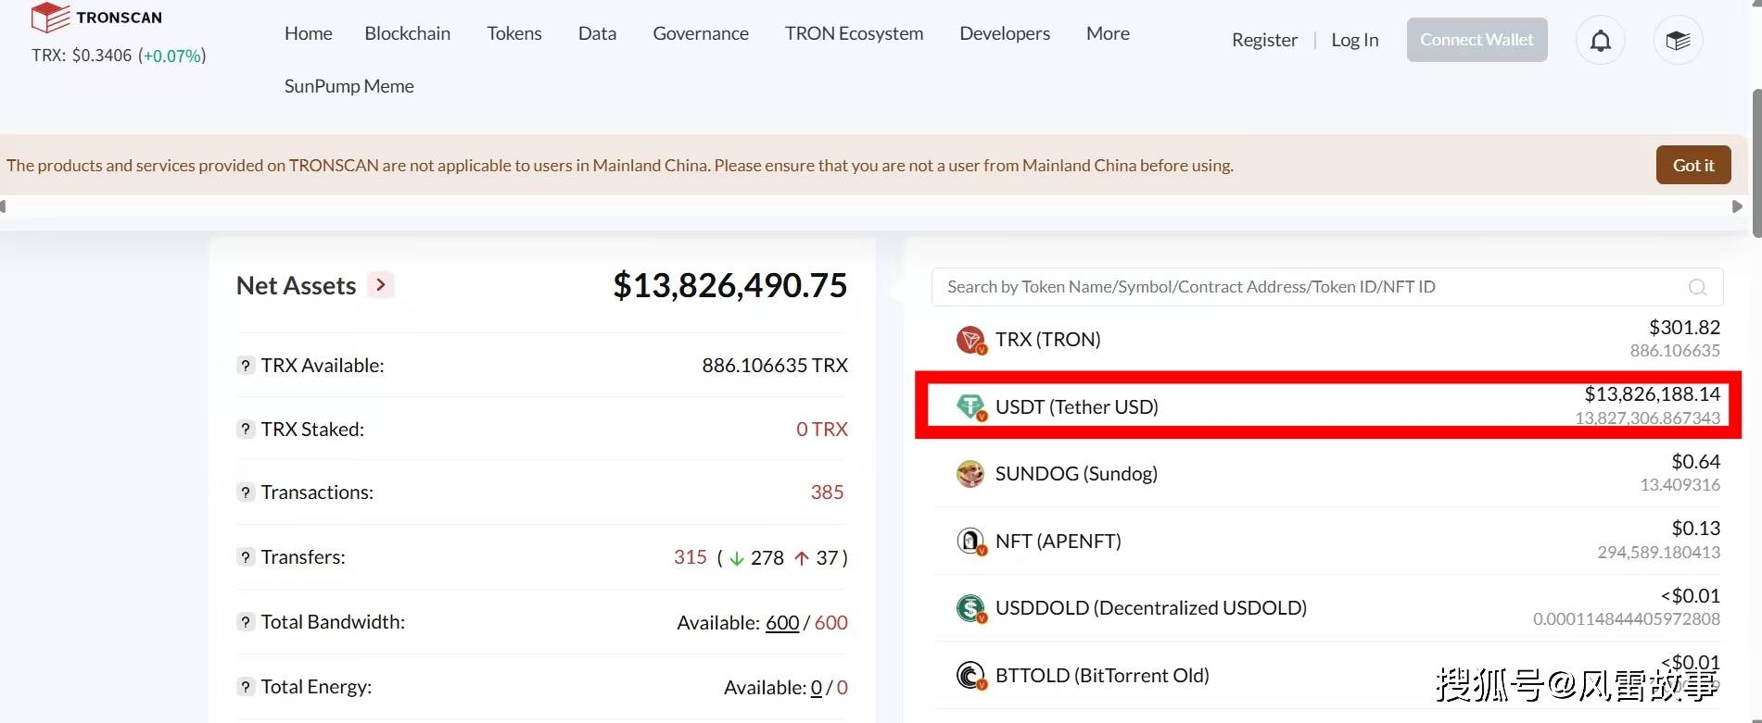The image size is (1762, 723).
Task: Click the vertical page scrollbar
Action: (1756, 164)
